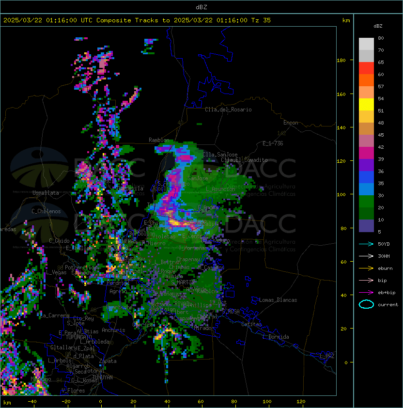Click the 'Catitas' map label
This screenshot has height=408, width=403.
pos(251,324)
